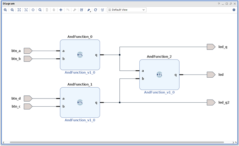
Task: Click the Auto-fit Selection crosshair icon
Action: pyautogui.click(x=33, y=10)
